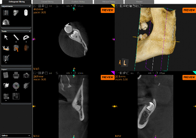The image size is (196, 138).
Task: Open the AVG dropdown in bottom-left view toolbar
Action: click(x=69, y=73)
